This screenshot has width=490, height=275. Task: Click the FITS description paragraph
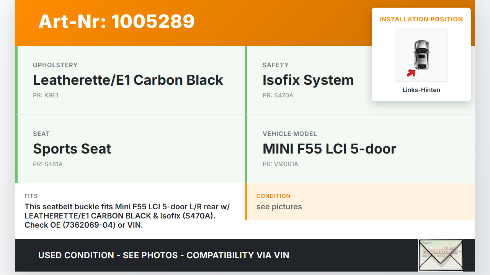(127, 216)
